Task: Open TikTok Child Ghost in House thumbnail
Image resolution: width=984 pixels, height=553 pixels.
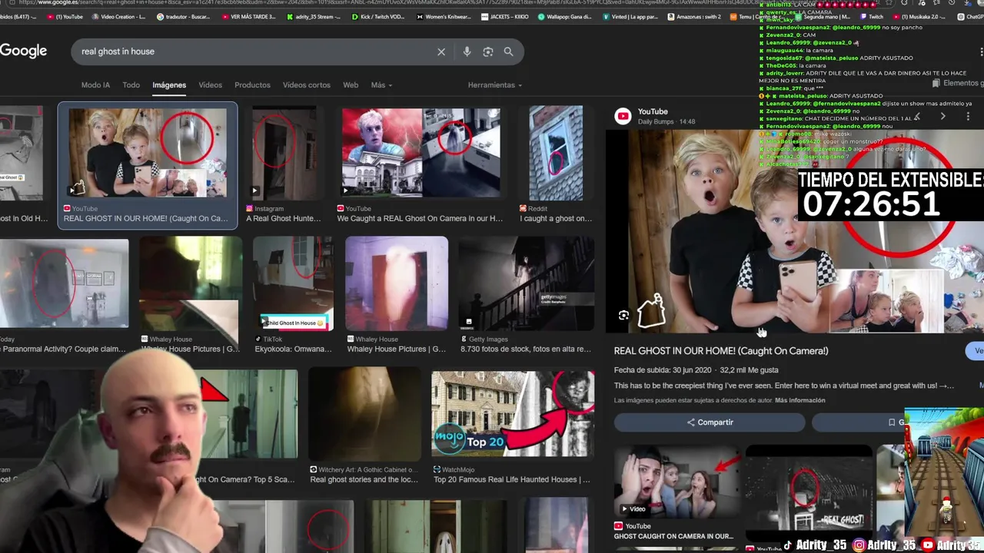Action: pos(294,283)
